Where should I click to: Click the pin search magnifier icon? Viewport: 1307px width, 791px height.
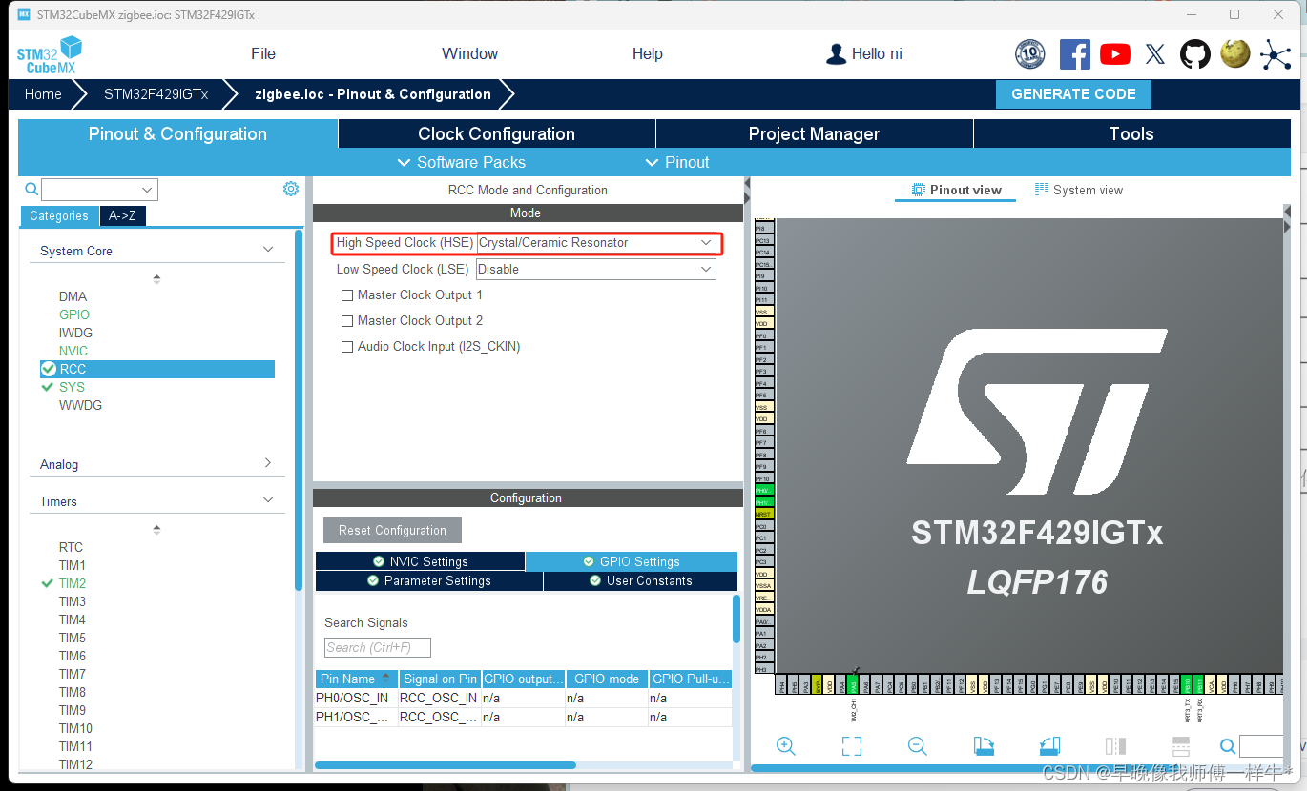1228,746
